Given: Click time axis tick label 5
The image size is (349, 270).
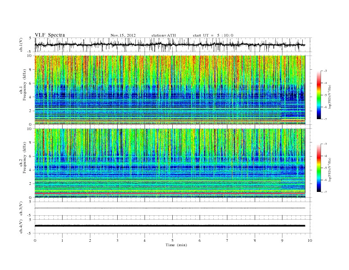Looking at the screenshot, I should pyautogui.click(x=172, y=240).
